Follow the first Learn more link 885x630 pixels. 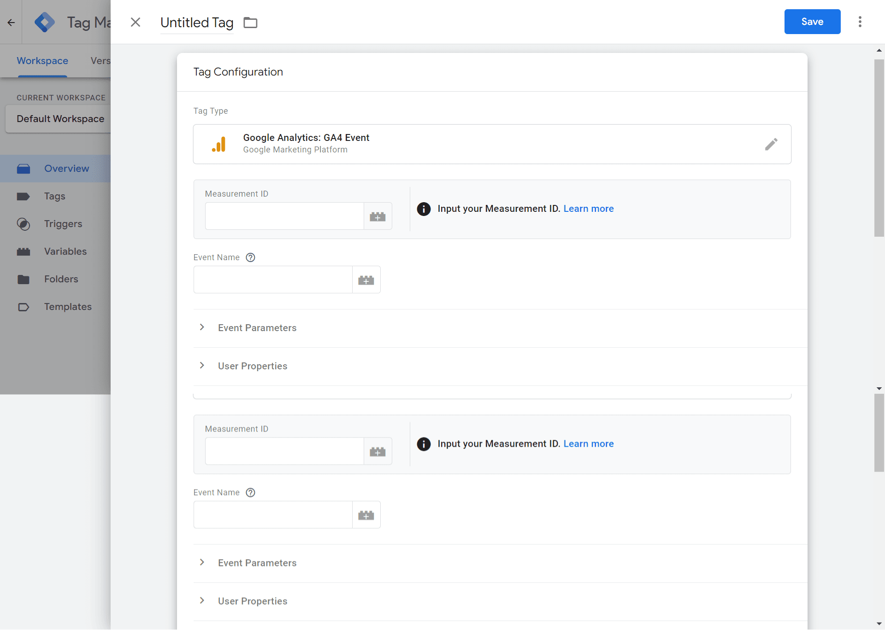(x=588, y=209)
